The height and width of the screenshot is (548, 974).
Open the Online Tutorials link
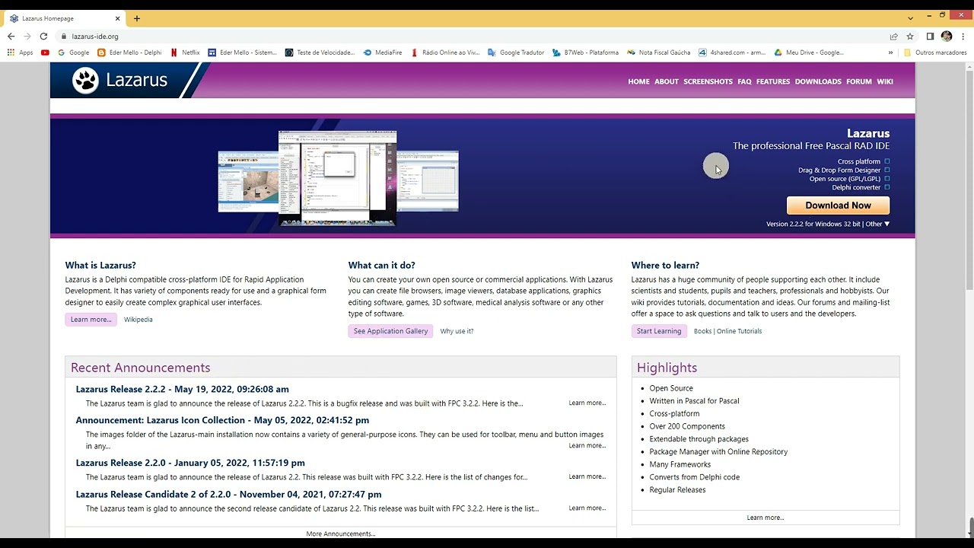click(x=739, y=331)
